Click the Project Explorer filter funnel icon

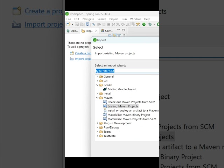tap(119, 35)
